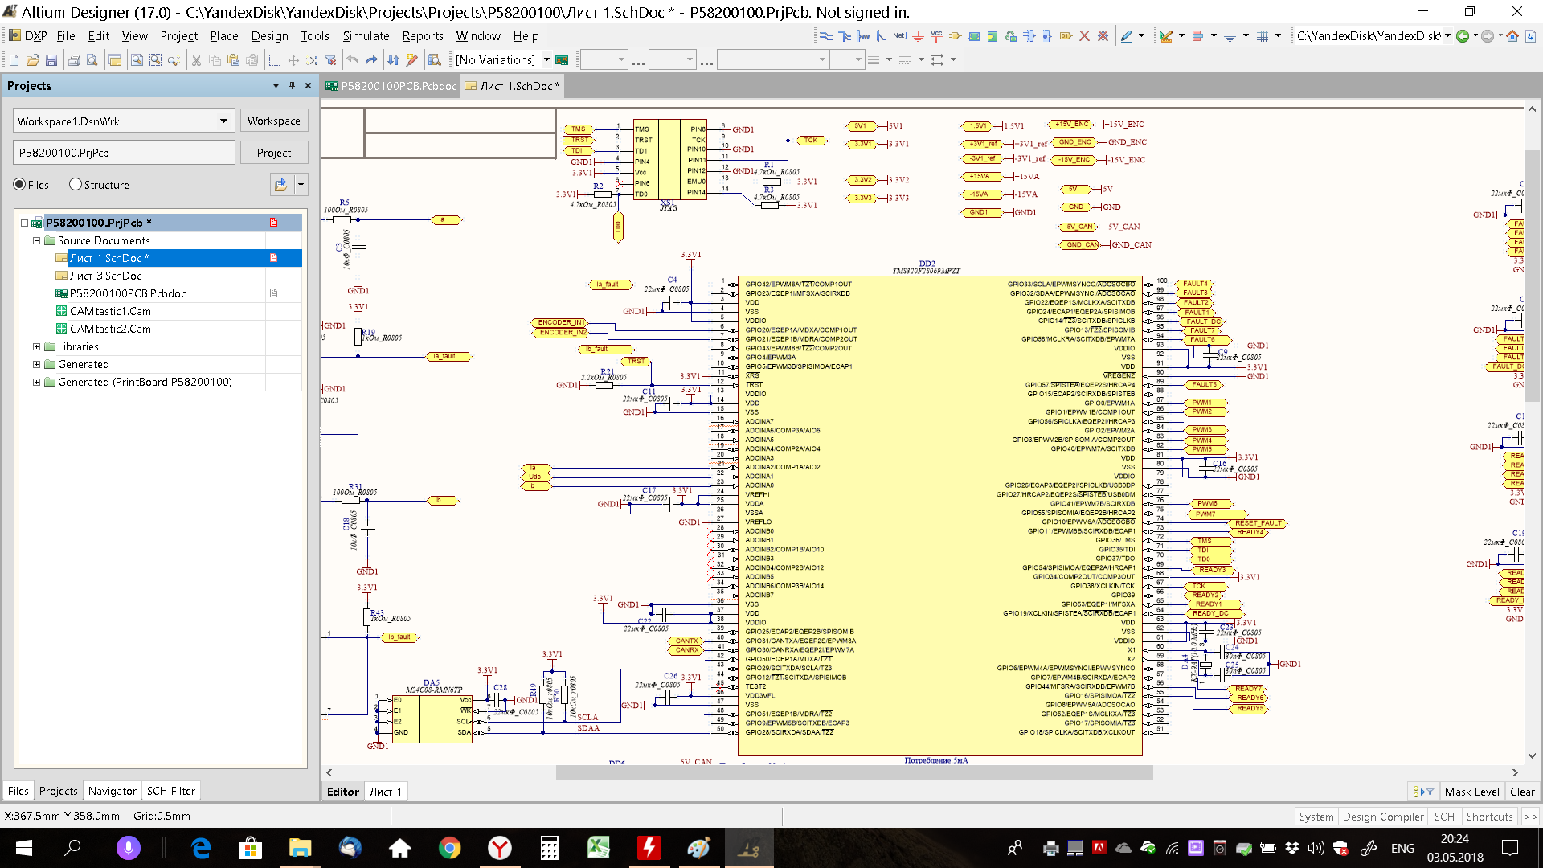Select the Structure radio button
This screenshot has width=1543, height=868.
coord(76,185)
